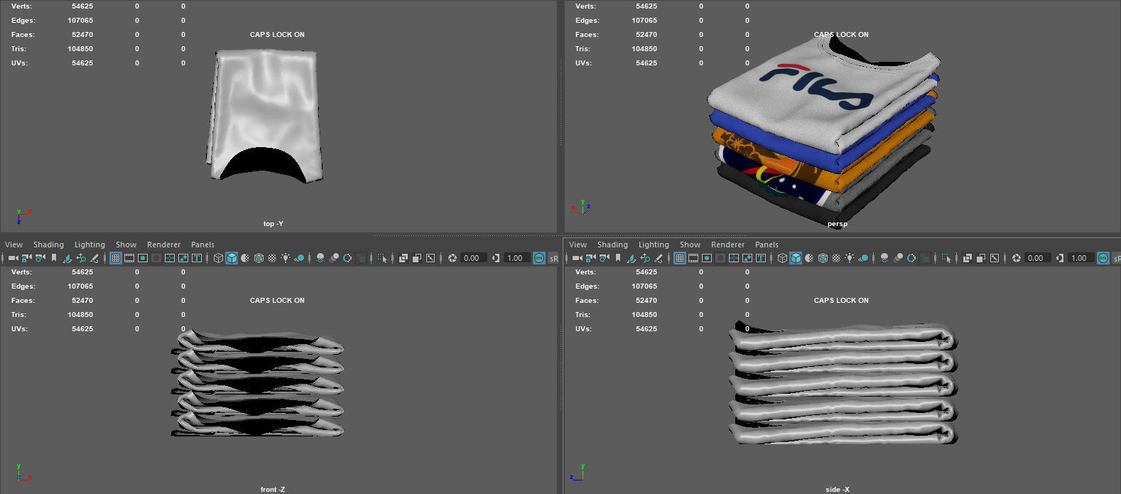Click the 'front -Z' camera label
This screenshot has width=1121, height=494.
273,490
